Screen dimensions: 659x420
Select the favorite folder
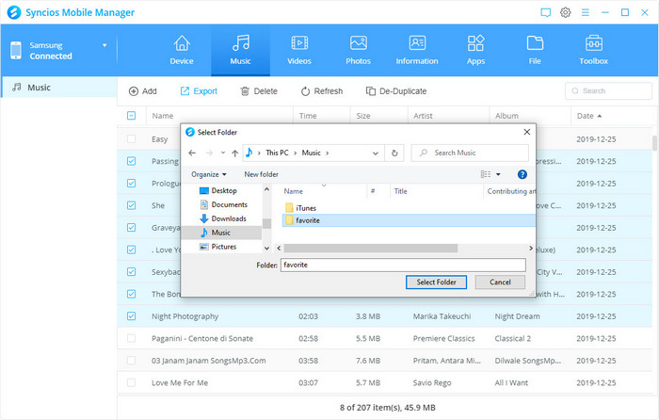408,220
